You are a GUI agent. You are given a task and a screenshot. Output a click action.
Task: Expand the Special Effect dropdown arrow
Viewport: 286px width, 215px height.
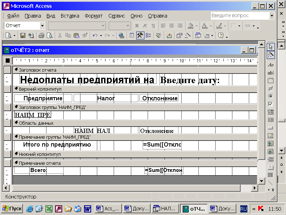click(x=254, y=26)
